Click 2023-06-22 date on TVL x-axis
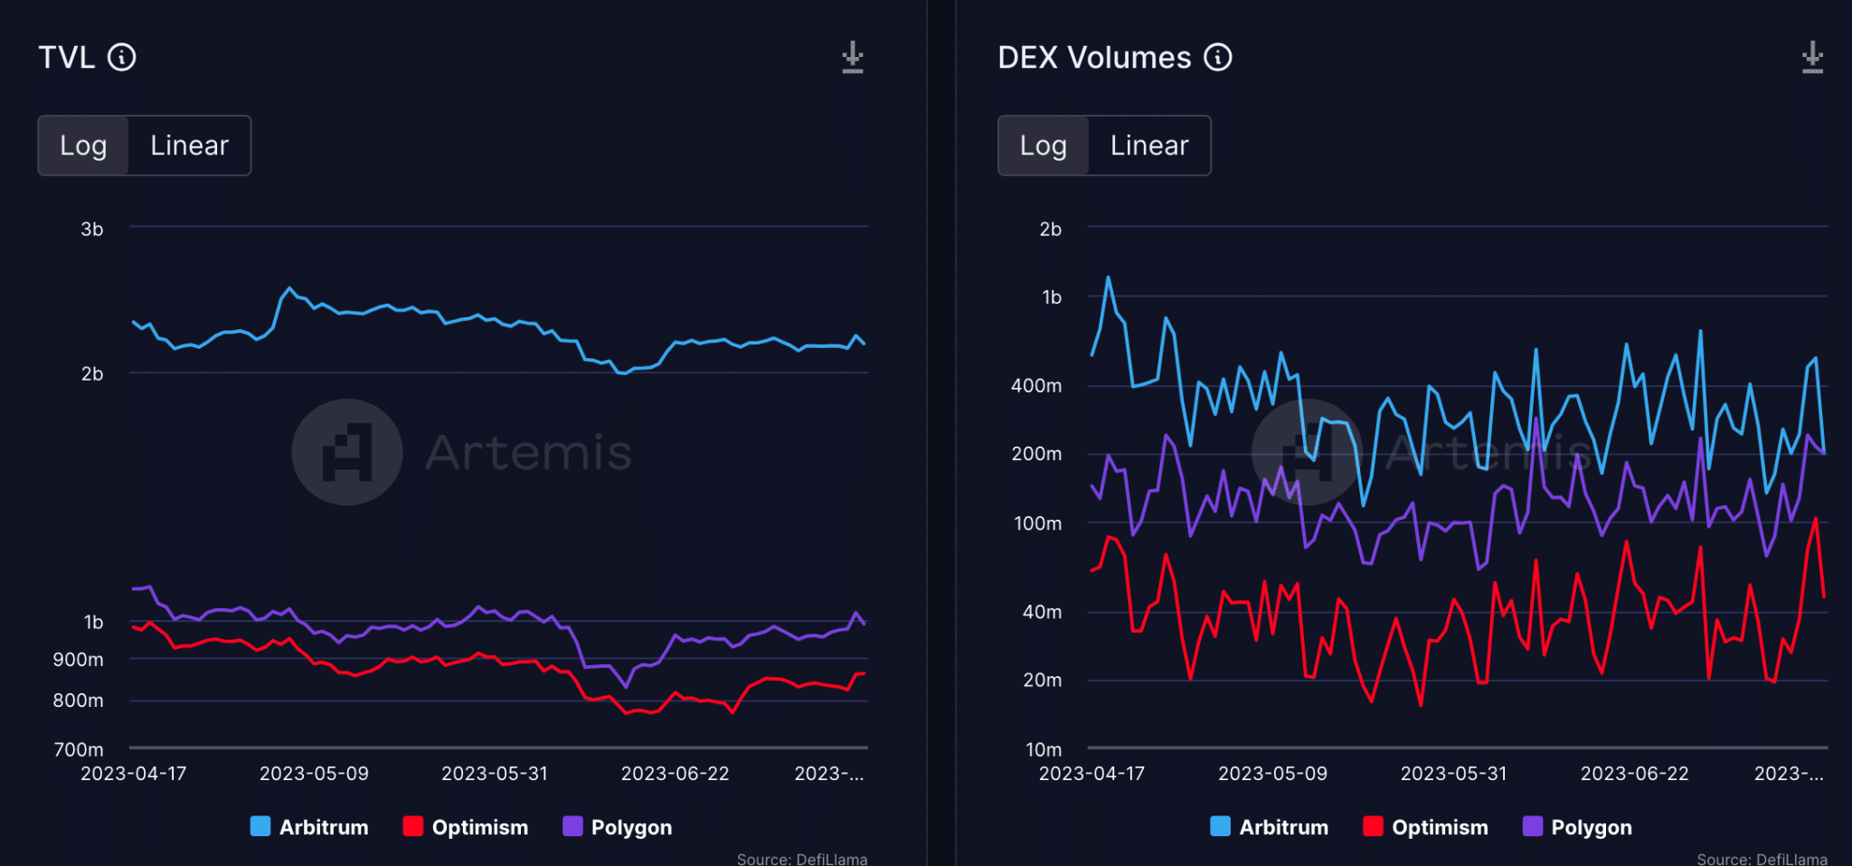Viewport: 1852px width, 866px height. coord(676,774)
